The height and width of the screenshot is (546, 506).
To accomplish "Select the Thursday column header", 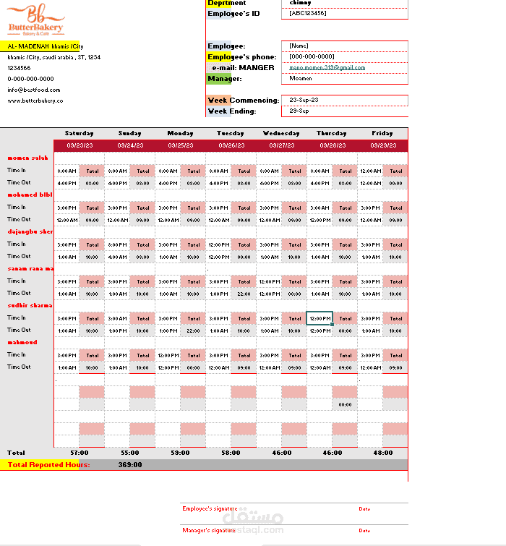I will pyautogui.click(x=332, y=133).
